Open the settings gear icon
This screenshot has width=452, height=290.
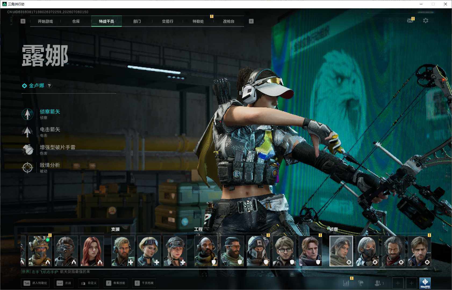click(x=426, y=21)
